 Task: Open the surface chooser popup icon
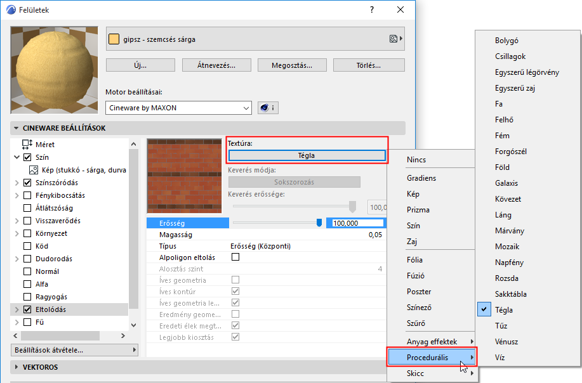pos(395,39)
